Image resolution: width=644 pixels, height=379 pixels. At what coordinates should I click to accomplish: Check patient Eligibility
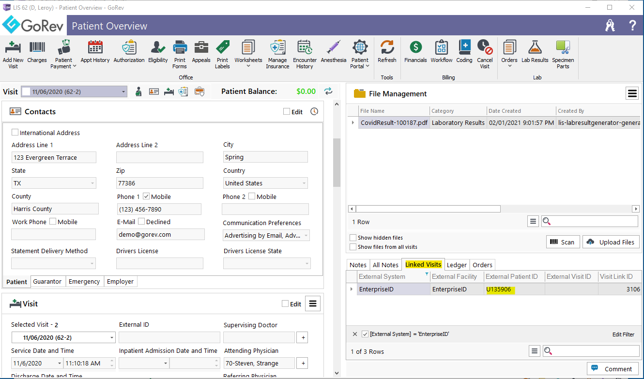[158, 52]
